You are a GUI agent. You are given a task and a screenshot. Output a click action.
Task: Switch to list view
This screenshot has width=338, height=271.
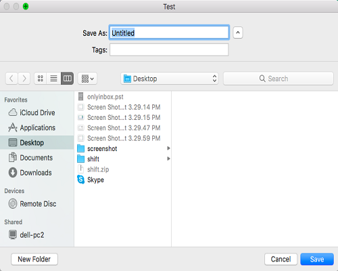point(53,79)
